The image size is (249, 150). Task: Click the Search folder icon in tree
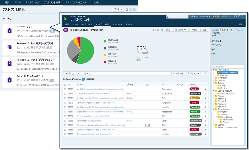point(216,125)
